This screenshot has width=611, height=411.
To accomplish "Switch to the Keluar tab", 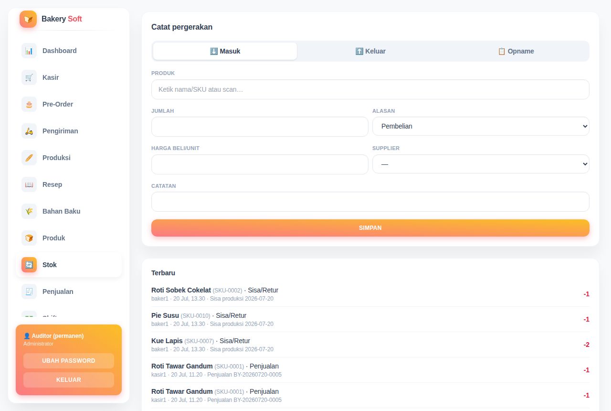I will pyautogui.click(x=370, y=51).
